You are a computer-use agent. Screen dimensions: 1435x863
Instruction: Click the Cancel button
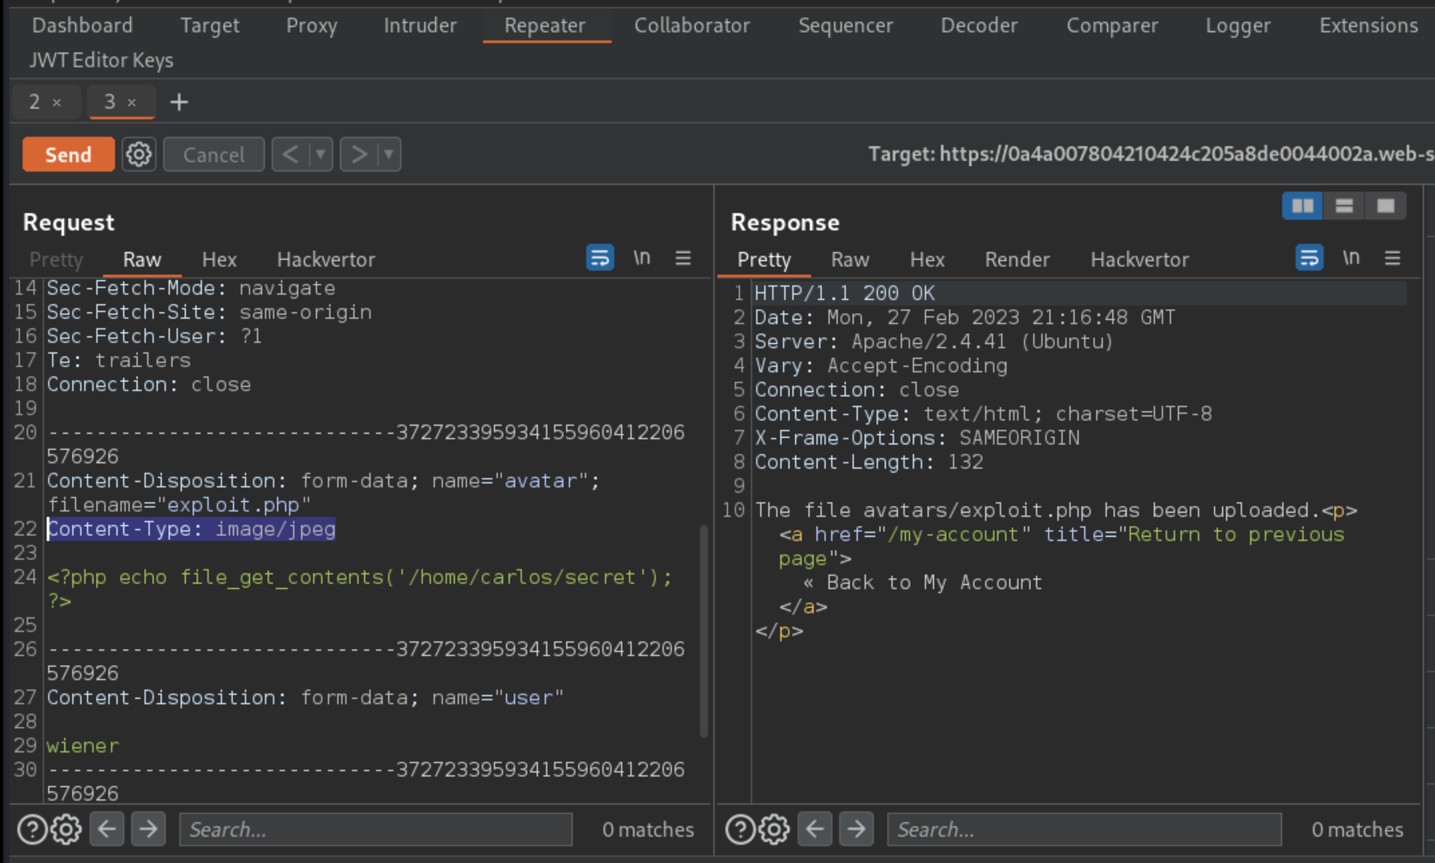(x=214, y=154)
